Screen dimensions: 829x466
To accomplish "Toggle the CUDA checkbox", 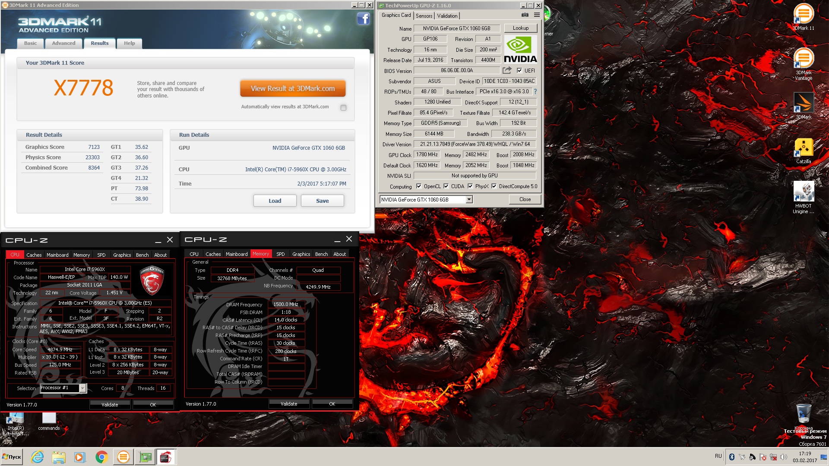I will coord(446,186).
